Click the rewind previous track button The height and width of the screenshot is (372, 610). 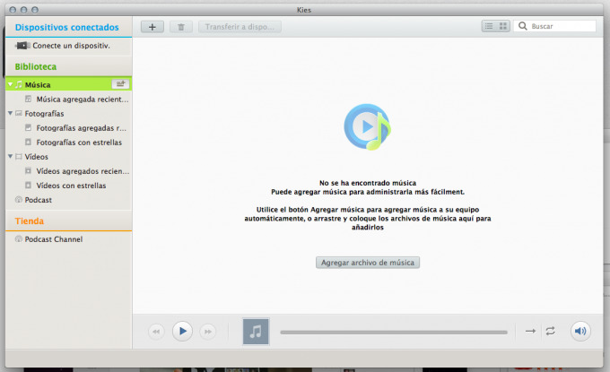point(156,331)
